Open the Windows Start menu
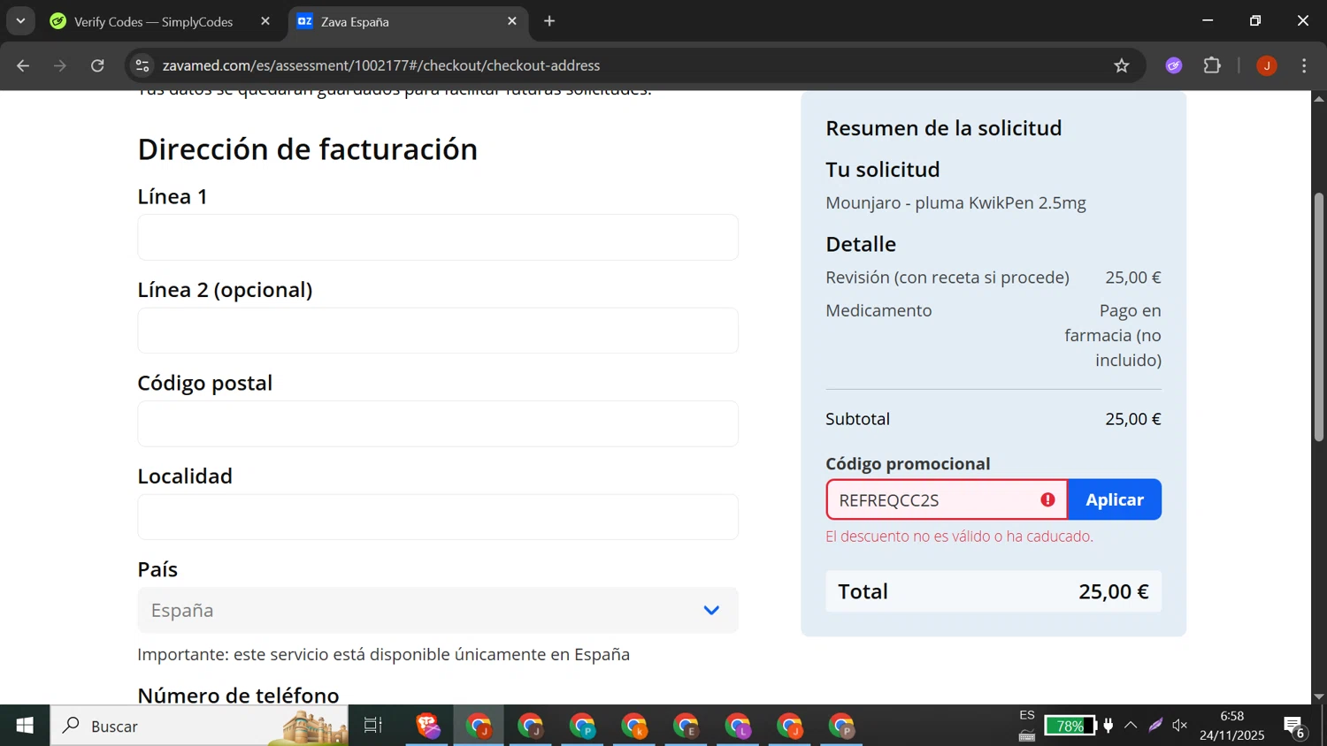 (x=25, y=726)
